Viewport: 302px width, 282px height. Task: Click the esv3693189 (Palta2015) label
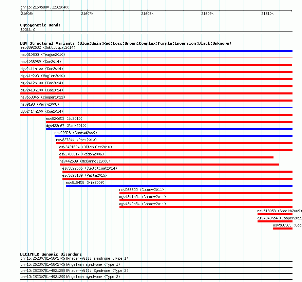84,175
